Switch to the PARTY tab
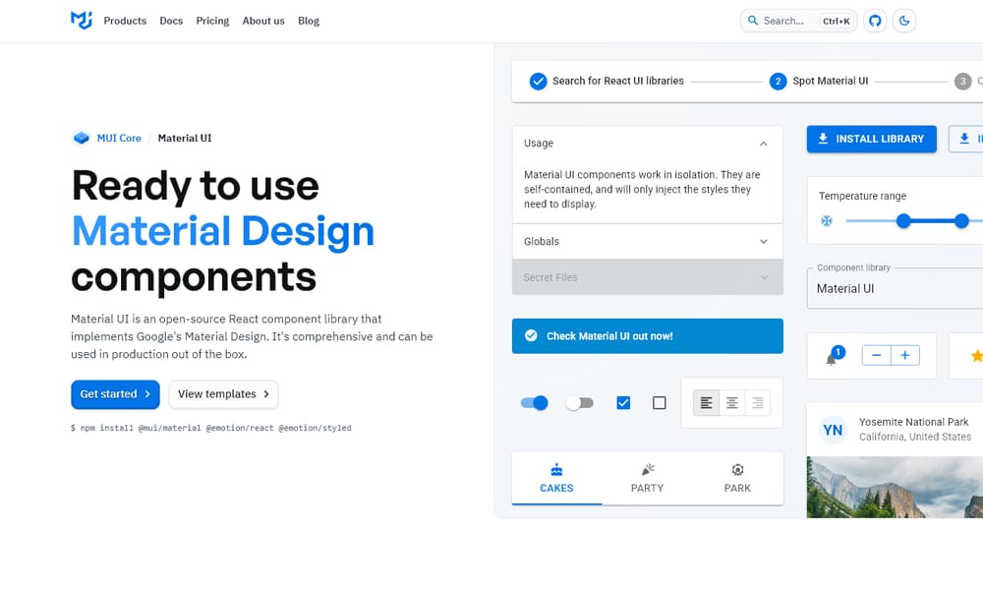Viewport: 983px width, 590px height. coord(647,479)
